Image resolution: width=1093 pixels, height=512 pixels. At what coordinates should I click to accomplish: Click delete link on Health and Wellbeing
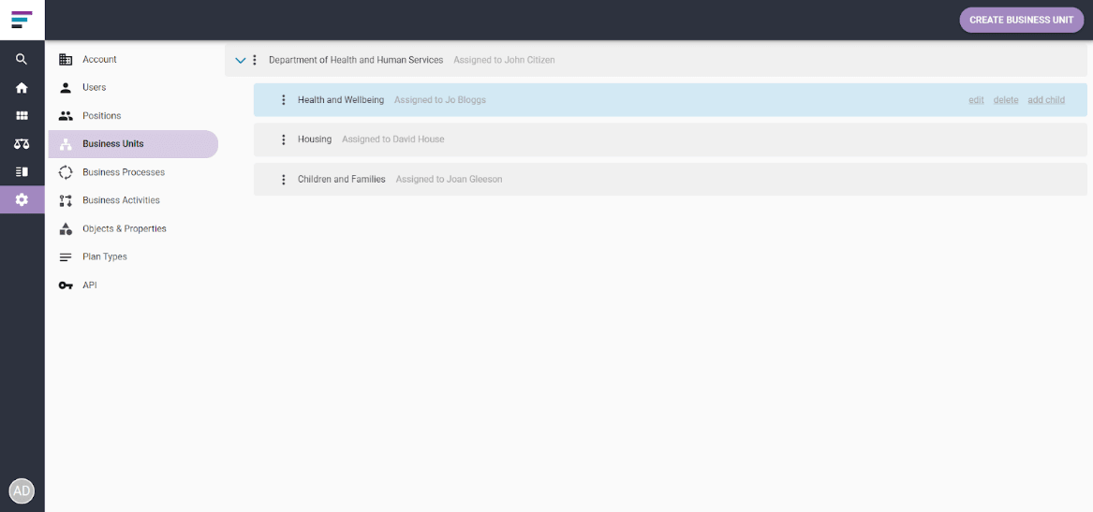(x=1005, y=100)
